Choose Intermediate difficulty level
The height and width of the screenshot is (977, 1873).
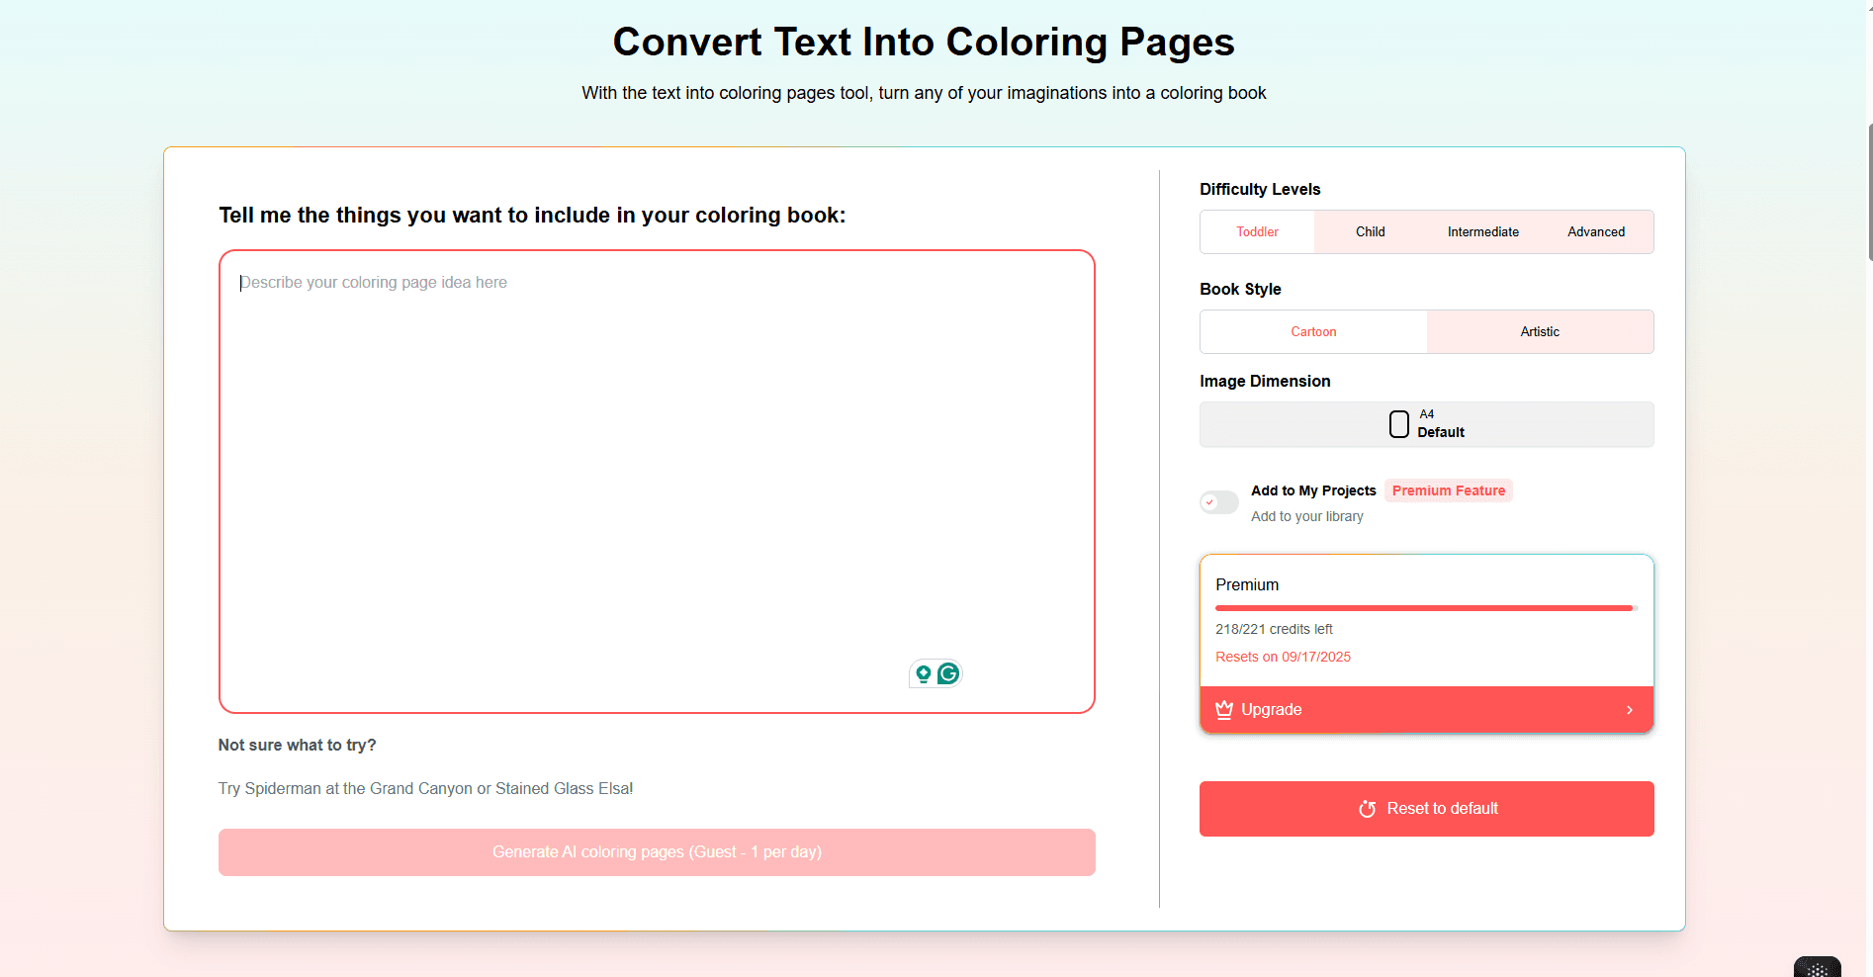(x=1482, y=231)
